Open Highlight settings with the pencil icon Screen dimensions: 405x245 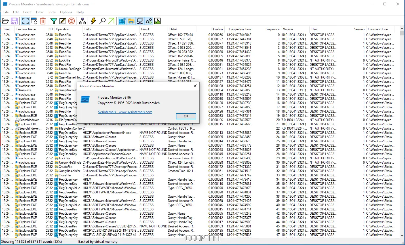(x=62, y=21)
